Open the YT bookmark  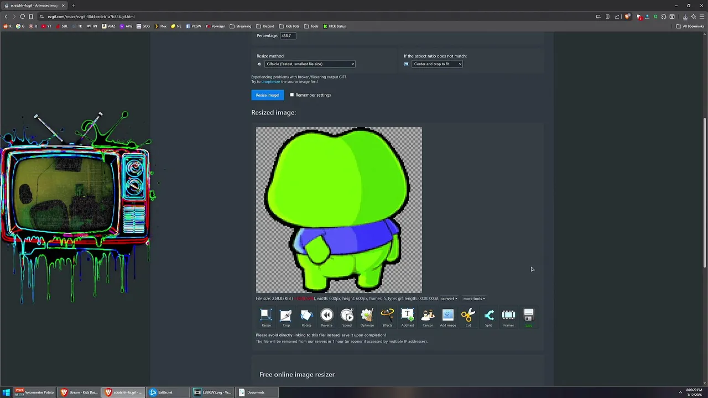click(46, 26)
